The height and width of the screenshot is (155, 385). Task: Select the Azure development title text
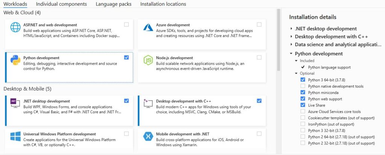click(173, 25)
